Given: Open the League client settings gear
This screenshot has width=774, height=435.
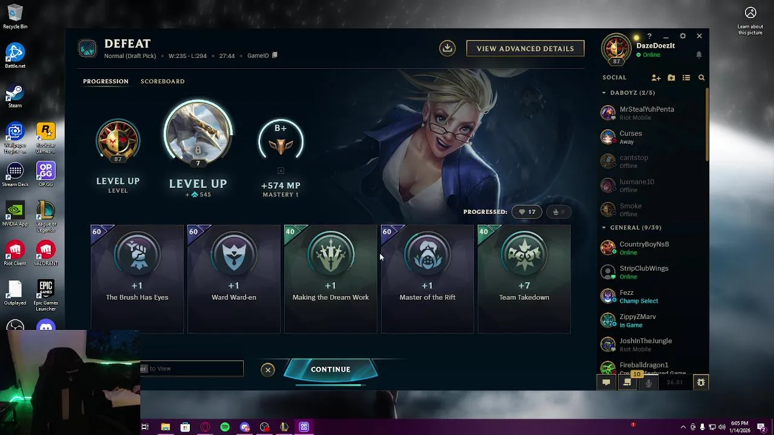Looking at the screenshot, I should (683, 36).
